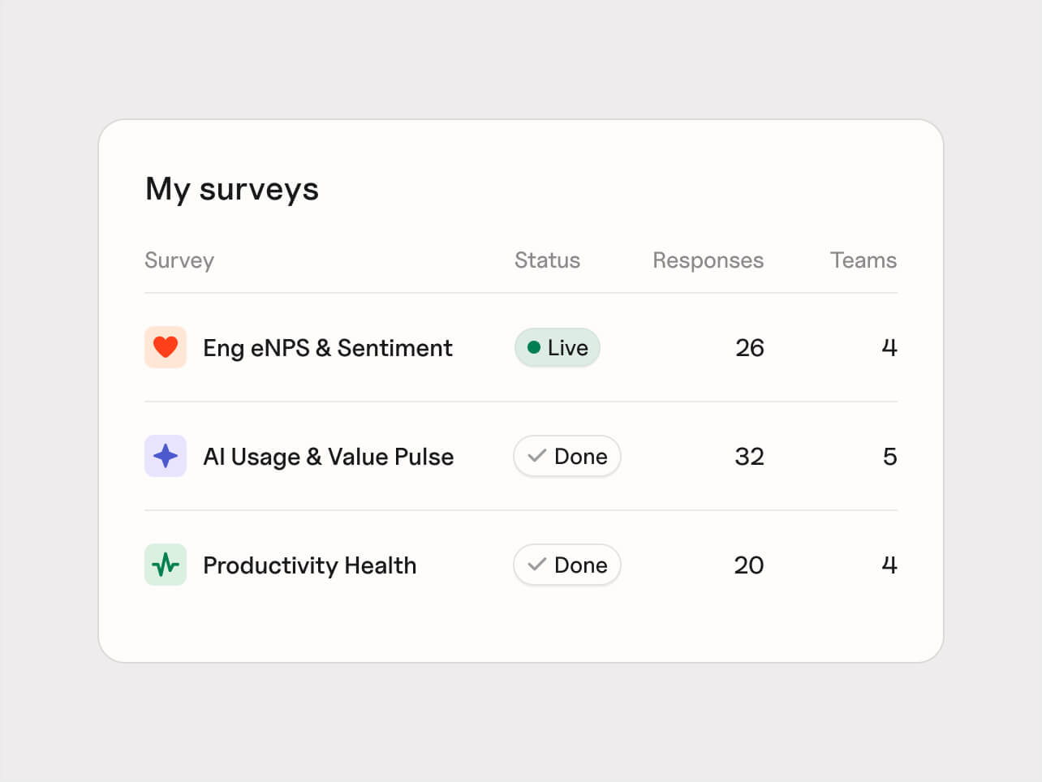
Task: Open the Productivity Health survey
Action: click(310, 565)
